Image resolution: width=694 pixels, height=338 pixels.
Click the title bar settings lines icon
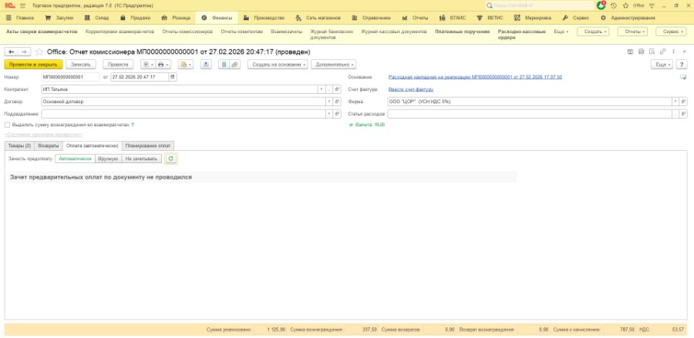coord(651,5)
